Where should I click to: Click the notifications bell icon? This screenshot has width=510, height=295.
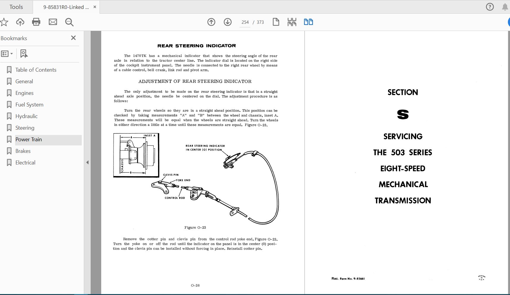point(505,7)
